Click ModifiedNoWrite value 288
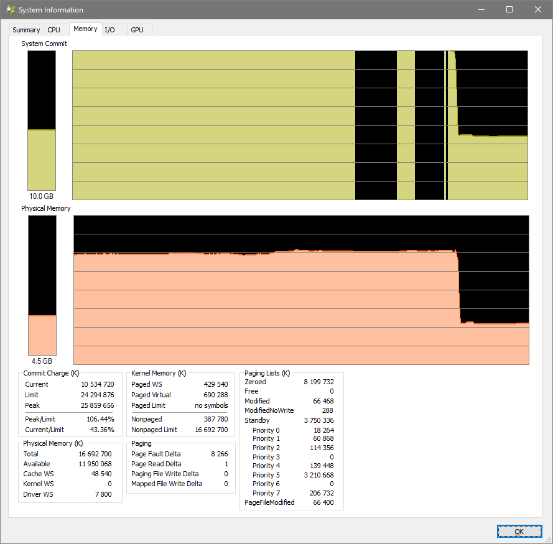 [x=328, y=410]
